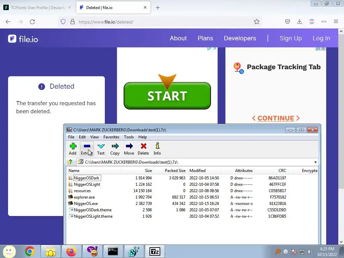Image resolution: width=344 pixels, height=258 pixels.
Task: Click the green START ad button
Action: 167,96
